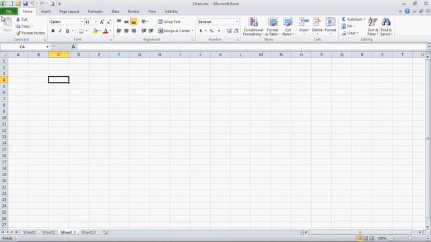
Task: Open Cell Styles gallery
Action: 288,26
